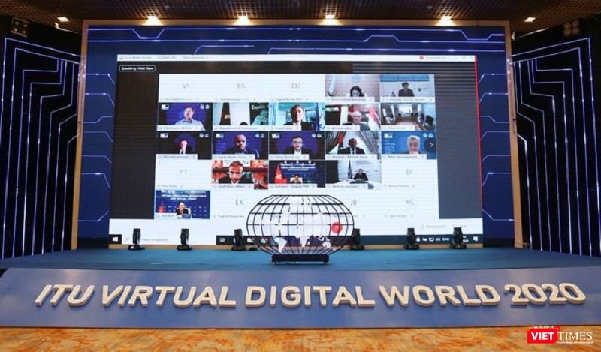Select the JB participant tile
601x352 pixels.
(x=353, y=203)
